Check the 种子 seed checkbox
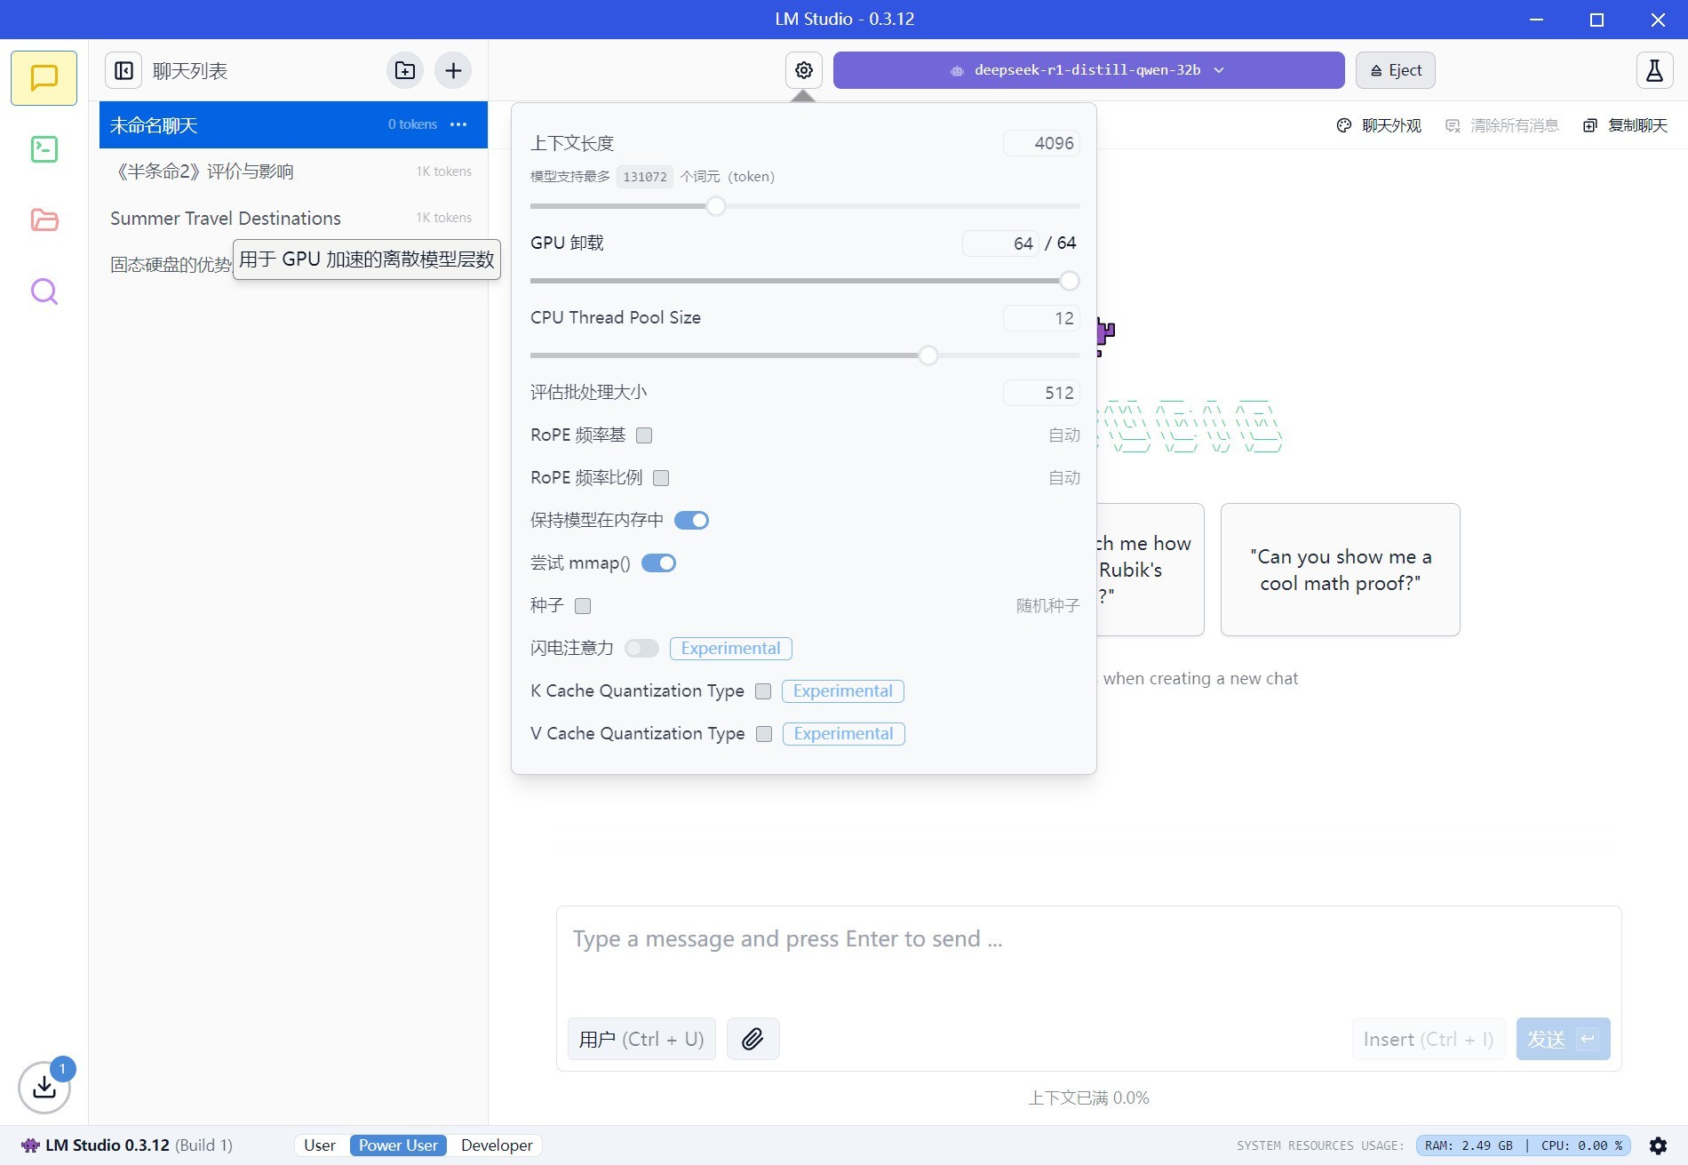1688x1165 pixels. [x=583, y=606]
